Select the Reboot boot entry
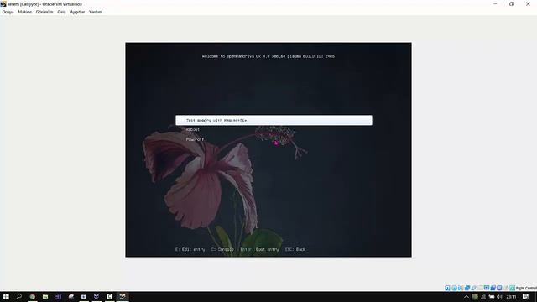Viewport: 537px width, 302px height. click(192, 129)
